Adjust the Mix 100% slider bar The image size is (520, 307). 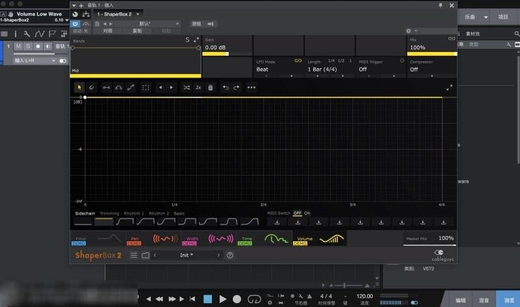432,54
